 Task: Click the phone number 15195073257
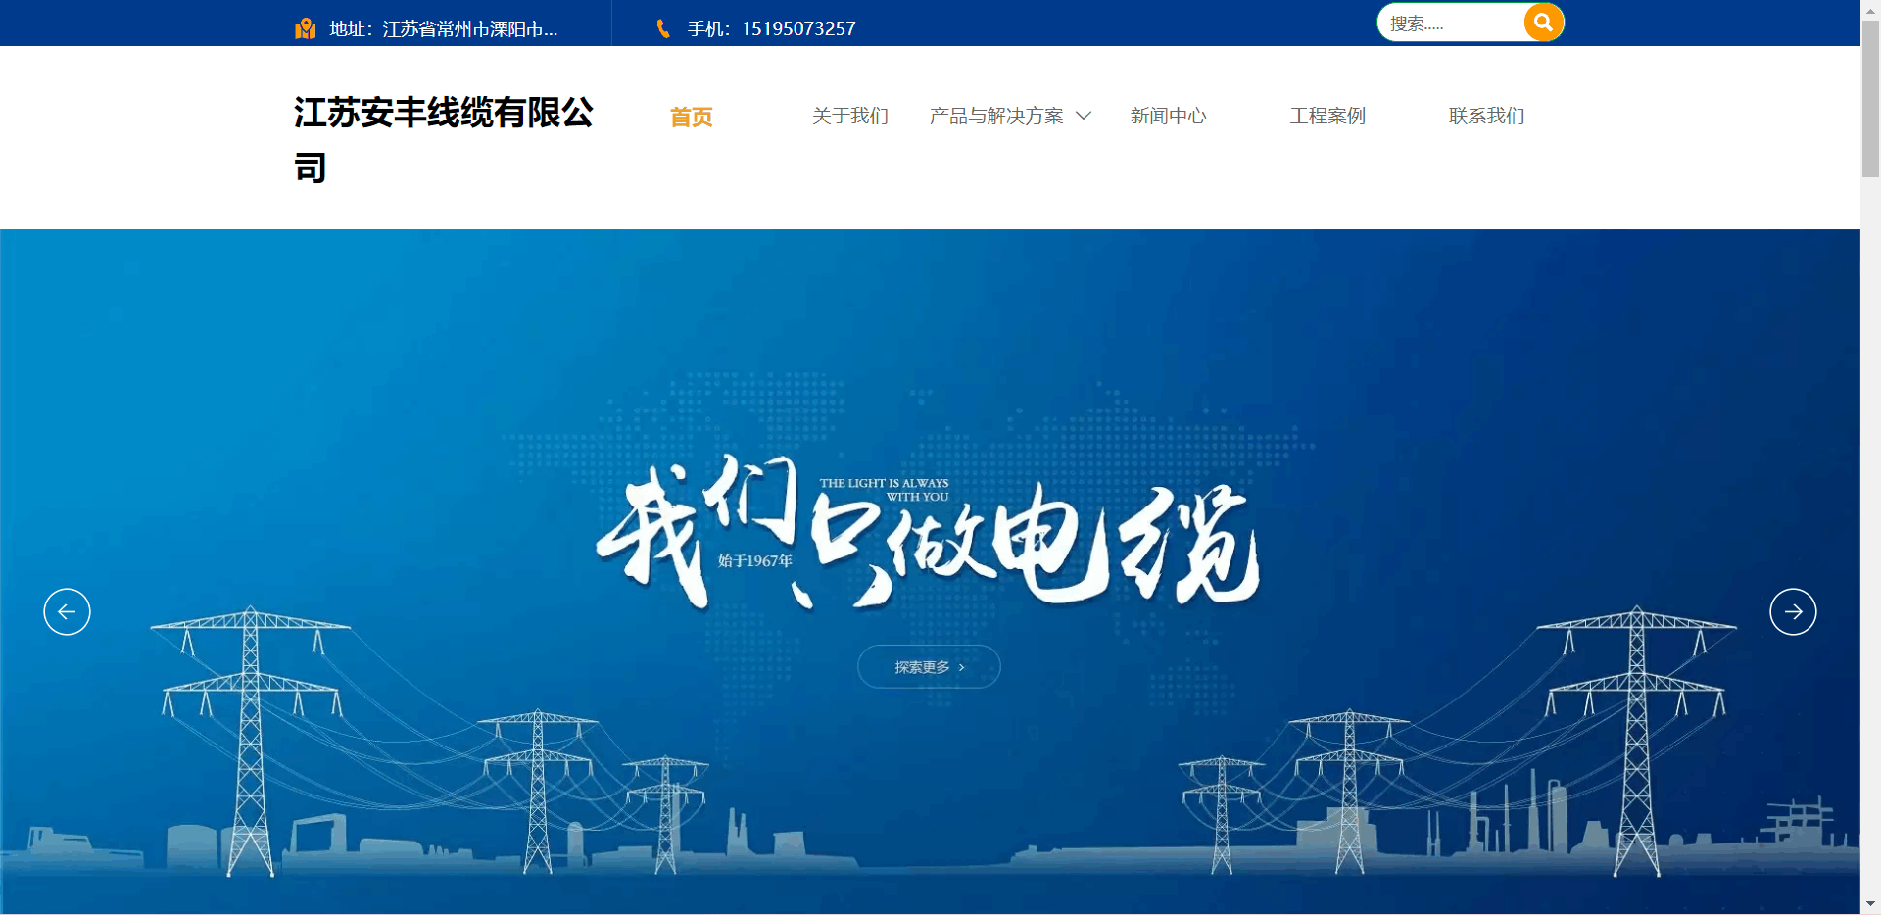[797, 28]
